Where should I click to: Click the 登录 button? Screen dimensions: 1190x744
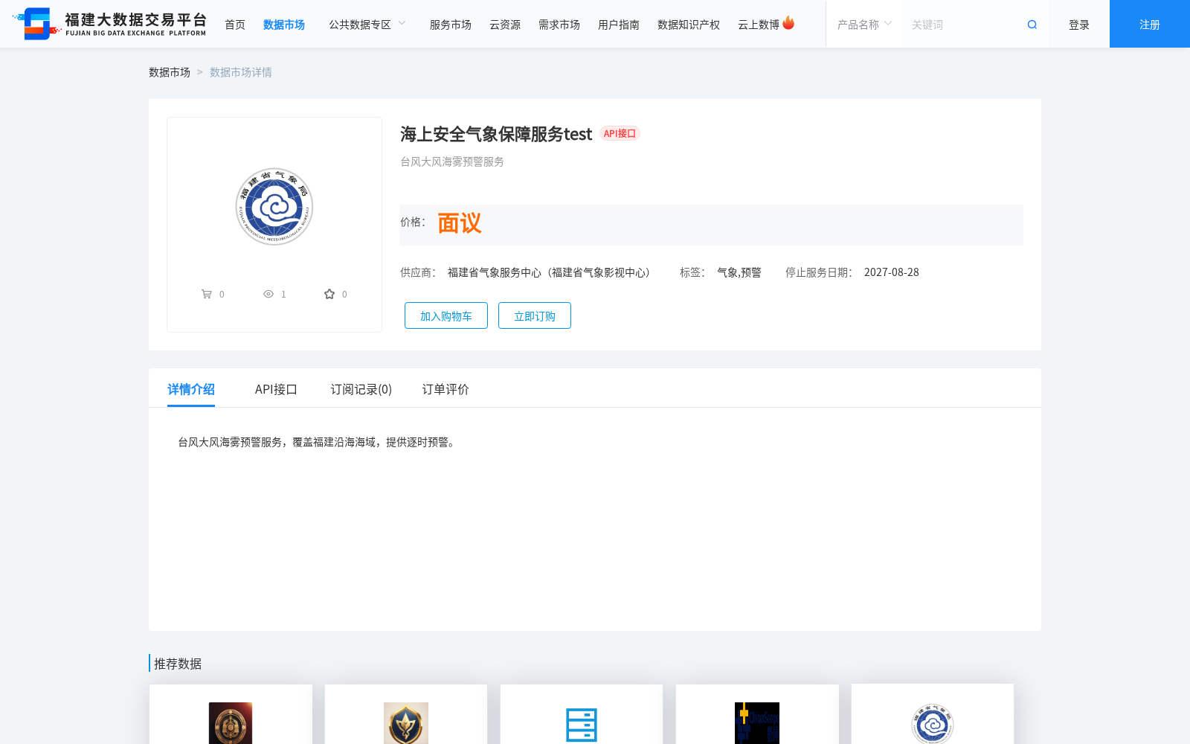pos(1079,25)
